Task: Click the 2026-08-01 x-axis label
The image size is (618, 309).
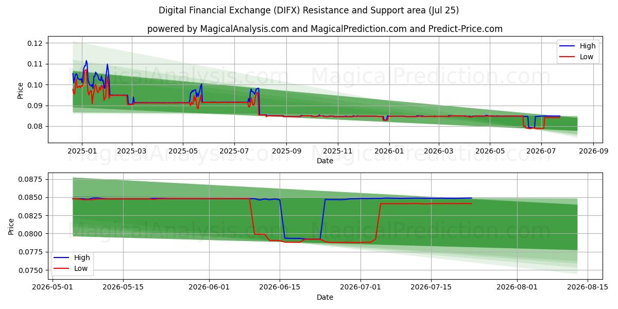Action: [x=517, y=287]
